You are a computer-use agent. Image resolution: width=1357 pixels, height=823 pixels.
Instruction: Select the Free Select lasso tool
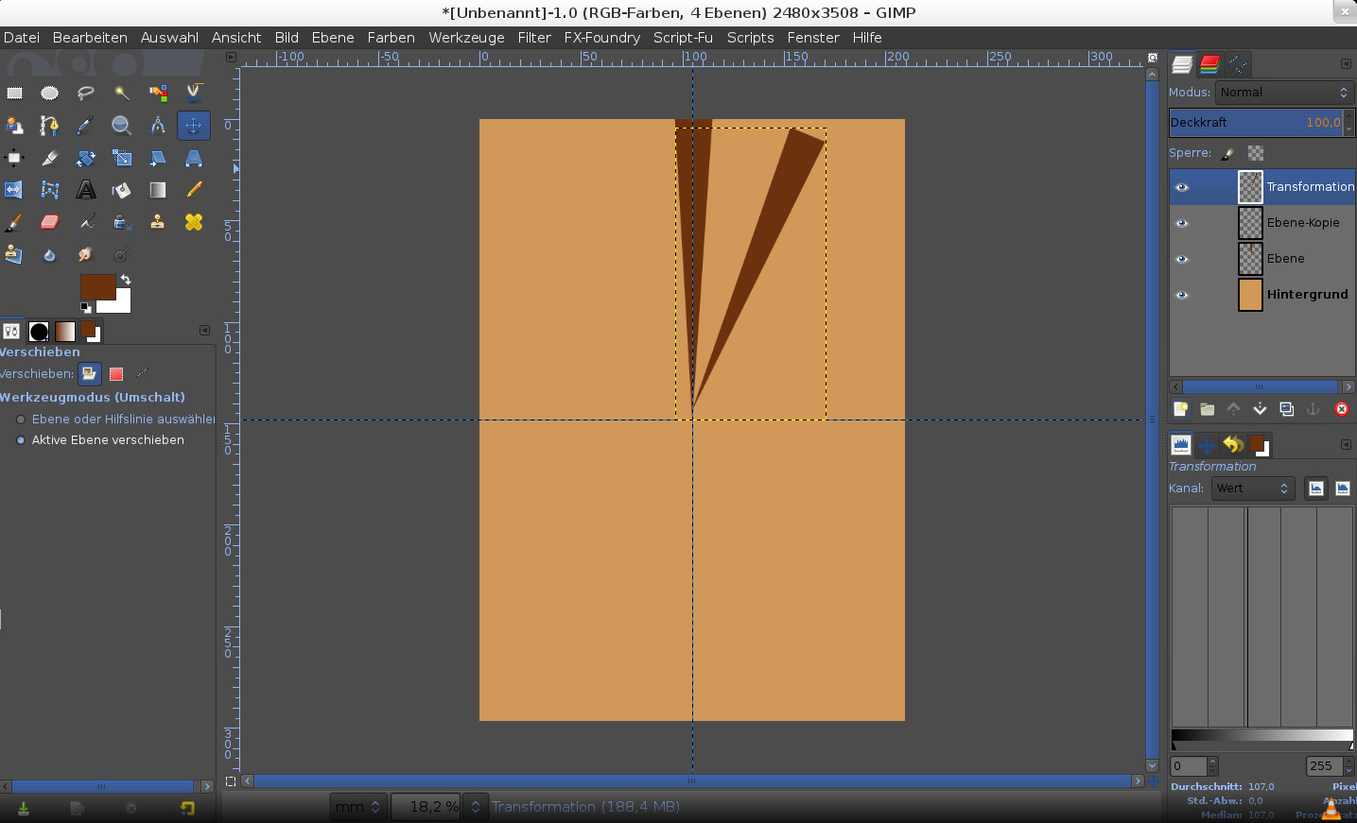coord(86,93)
